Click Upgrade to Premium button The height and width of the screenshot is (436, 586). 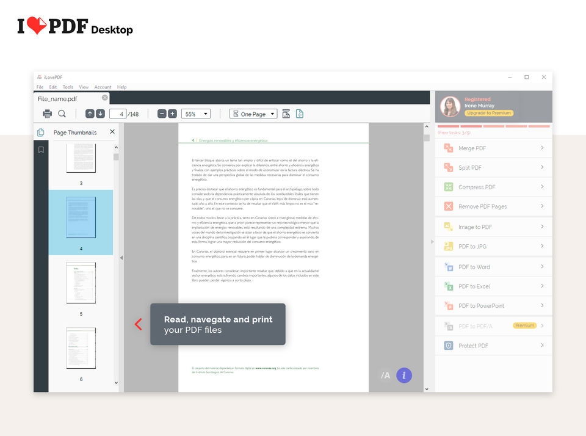pyautogui.click(x=489, y=113)
